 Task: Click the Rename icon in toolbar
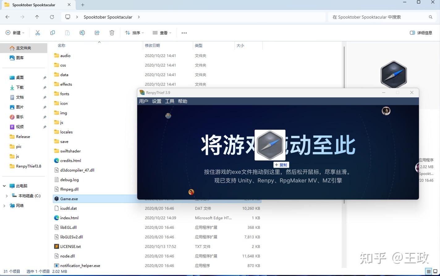coord(82,33)
